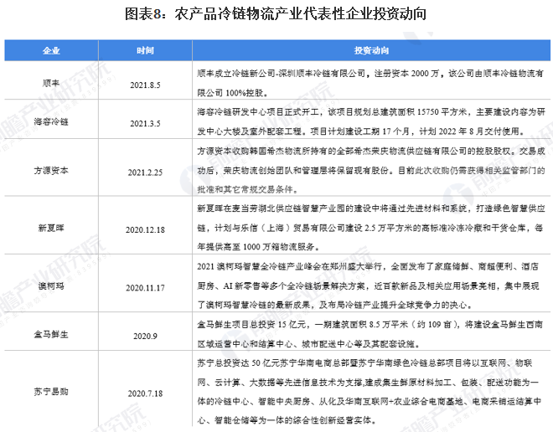Click text 区域运营中心和结算中心
The image size is (553, 432).
coord(245,343)
